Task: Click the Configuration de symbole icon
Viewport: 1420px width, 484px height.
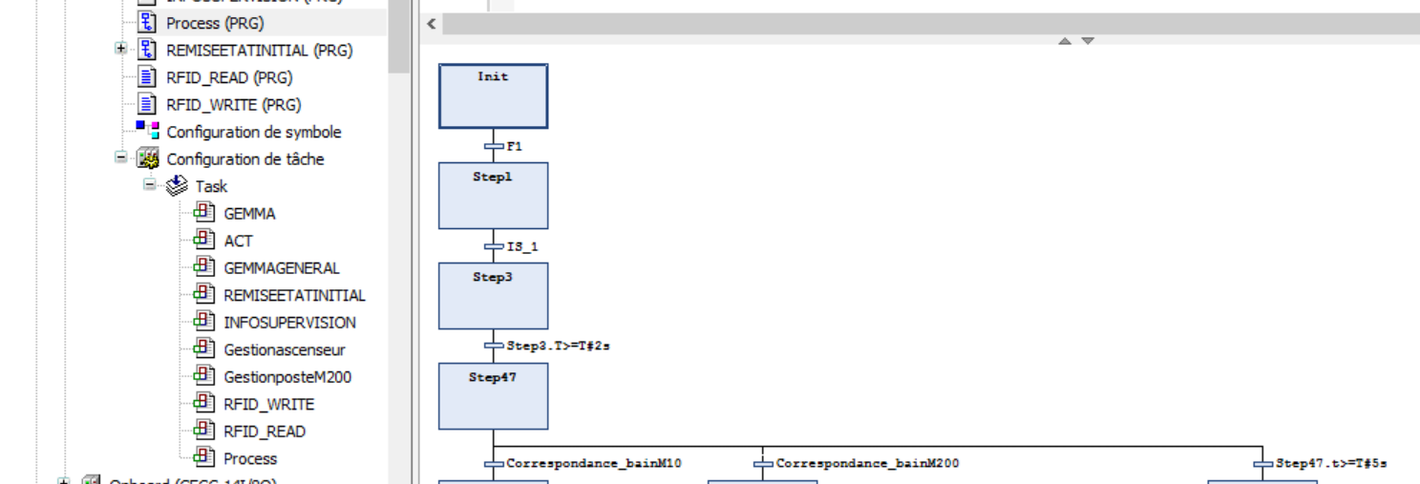Action: point(147,132)
